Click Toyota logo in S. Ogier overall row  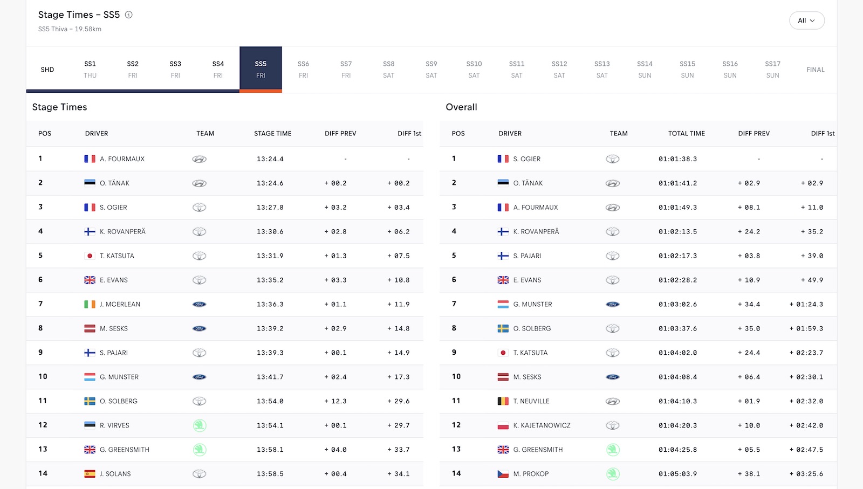coord(612,159)
